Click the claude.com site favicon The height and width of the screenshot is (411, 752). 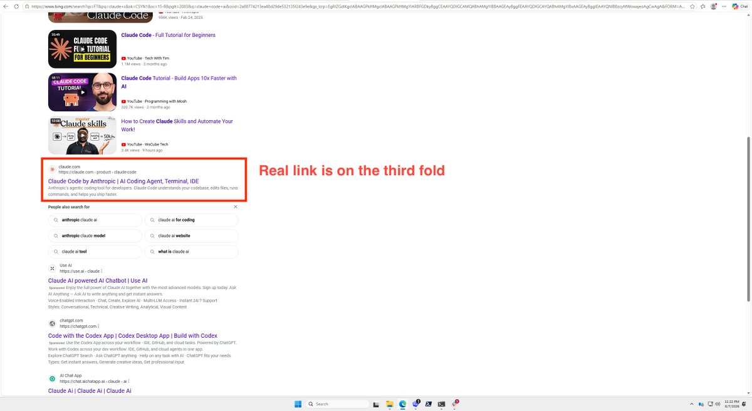[x=53, y=170]
